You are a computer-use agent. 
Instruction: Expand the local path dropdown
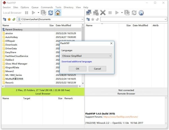tap(82, 19)
